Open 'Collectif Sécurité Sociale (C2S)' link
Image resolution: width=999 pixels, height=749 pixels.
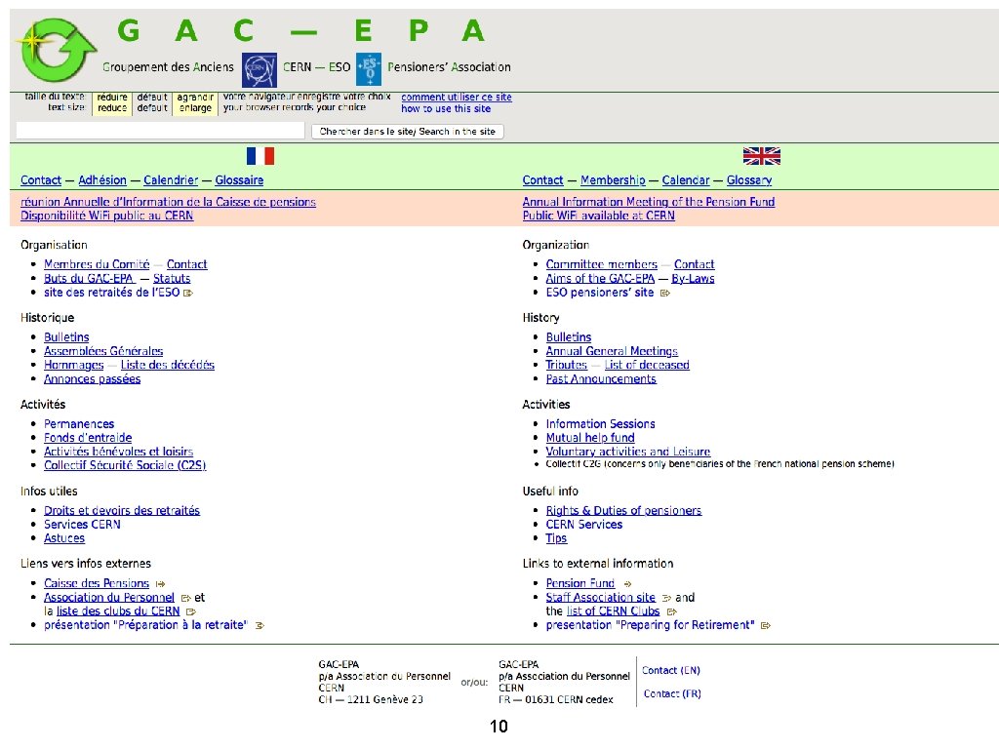coord(125,465)
